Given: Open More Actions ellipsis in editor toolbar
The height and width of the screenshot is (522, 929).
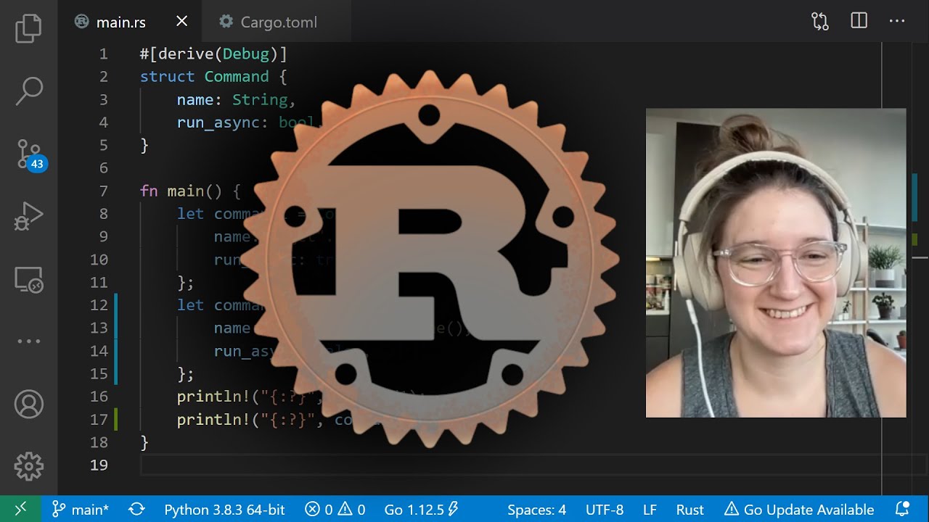Looking at the screenshot, I should click(898, 22).
